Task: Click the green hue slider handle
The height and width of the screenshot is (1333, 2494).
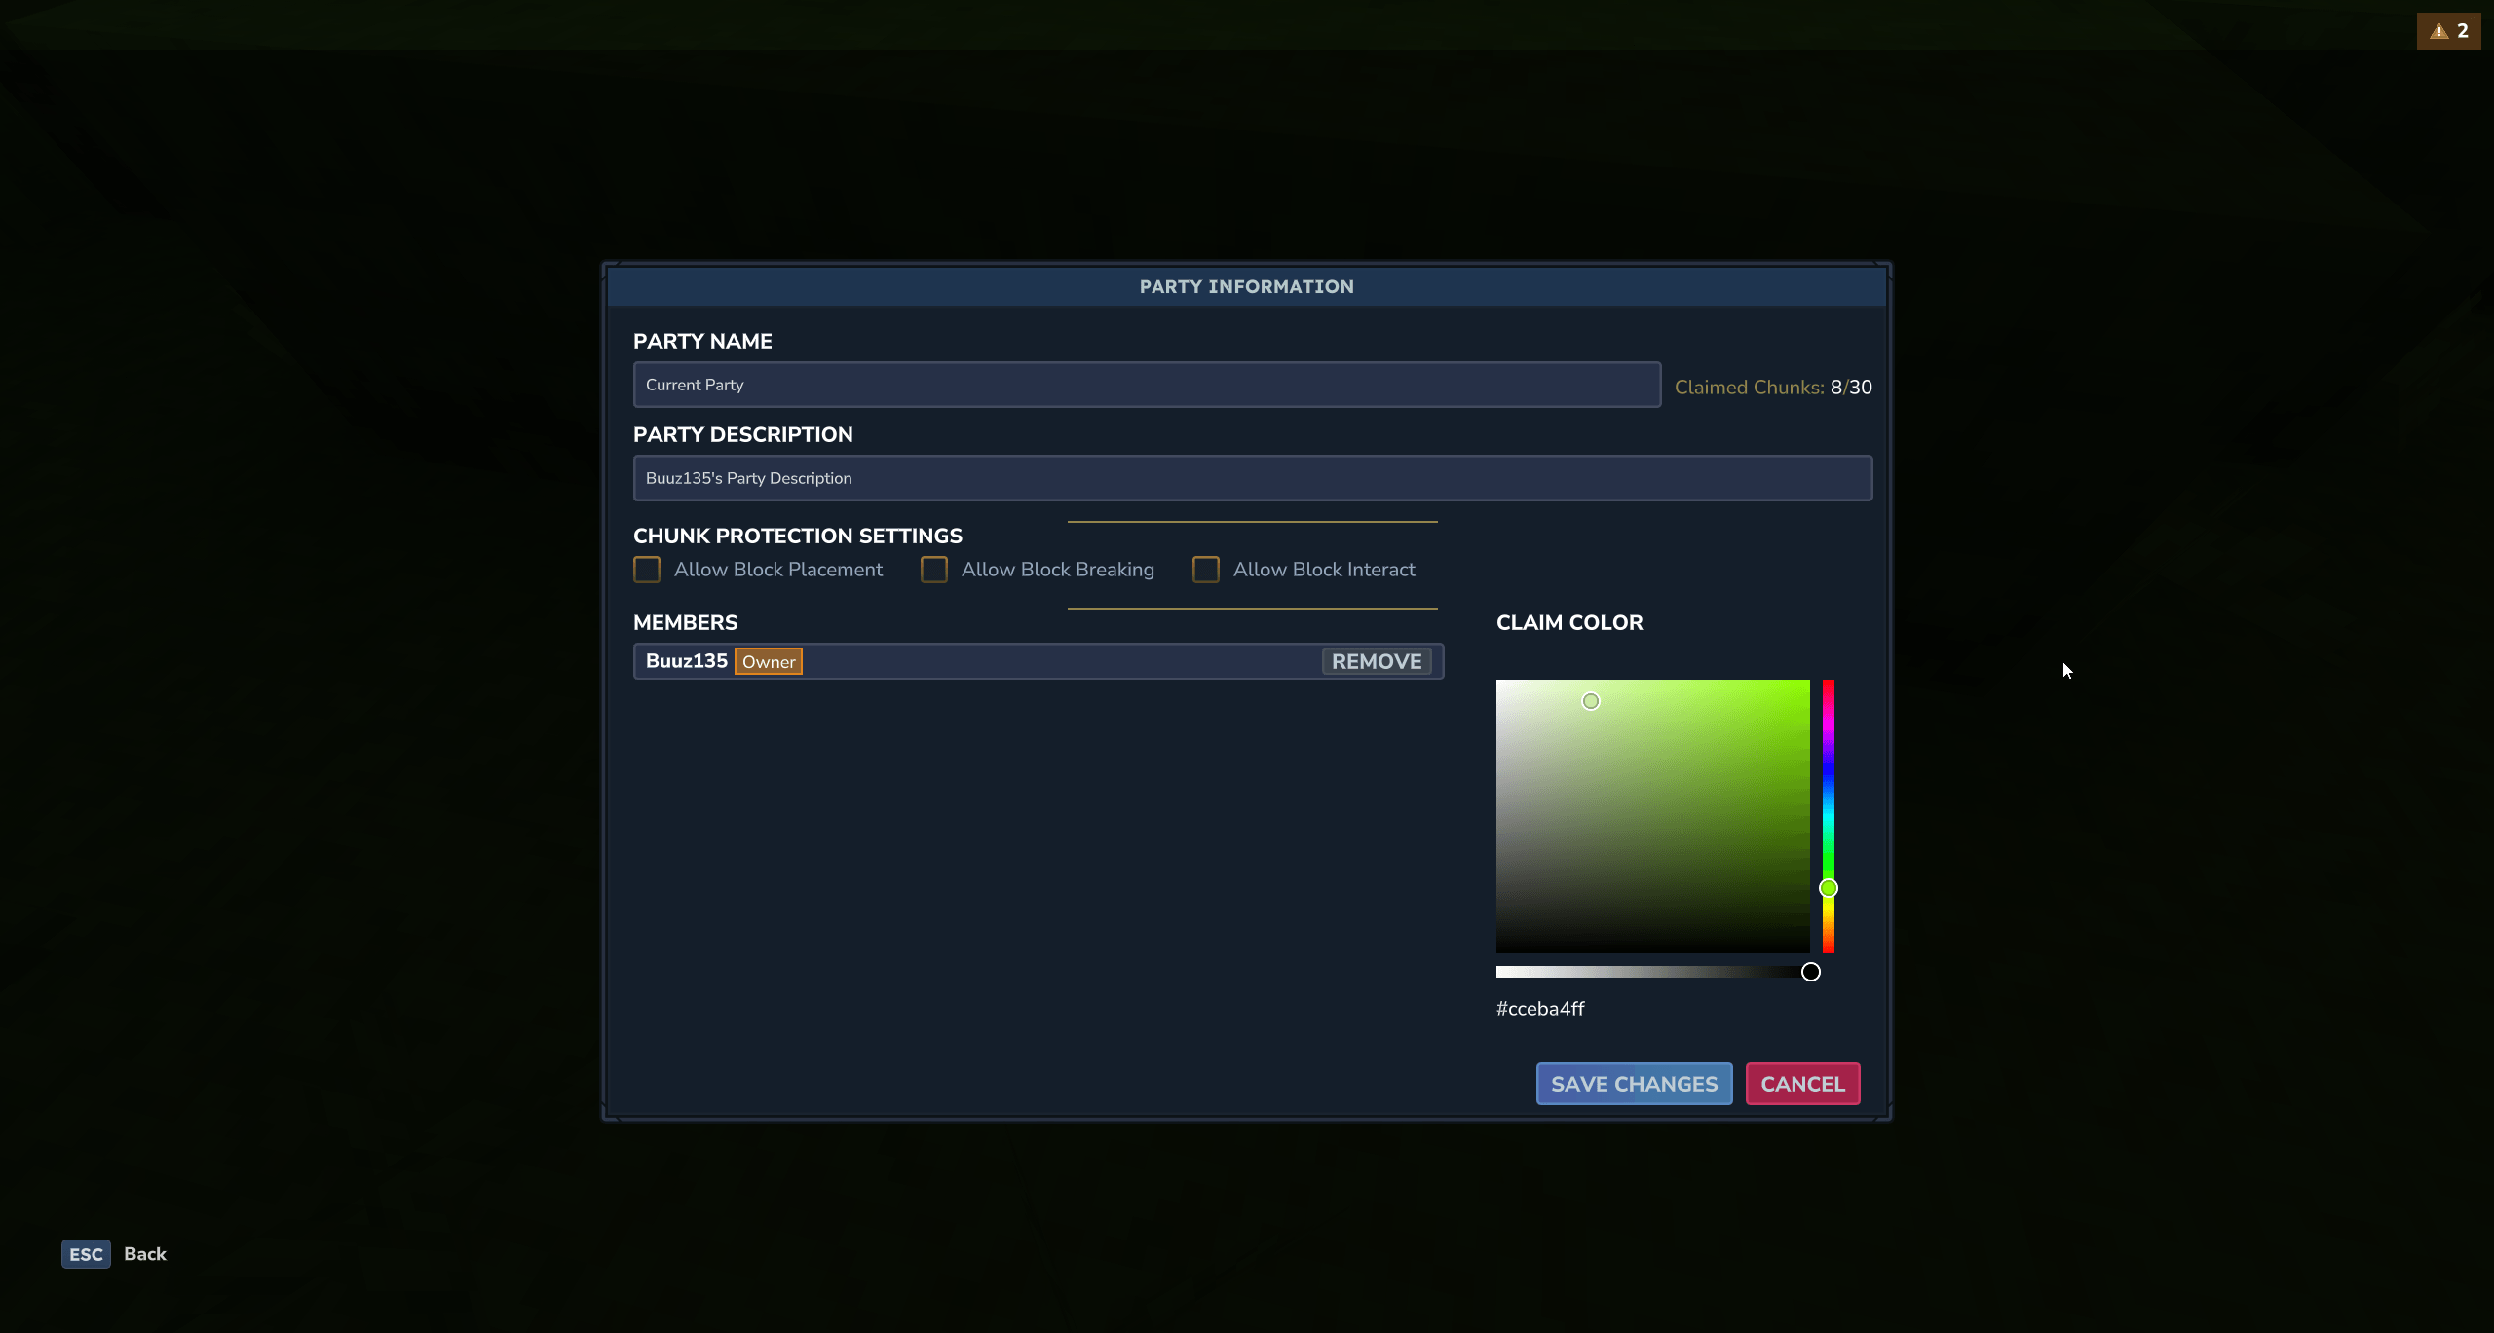Action: [1829, 888]
